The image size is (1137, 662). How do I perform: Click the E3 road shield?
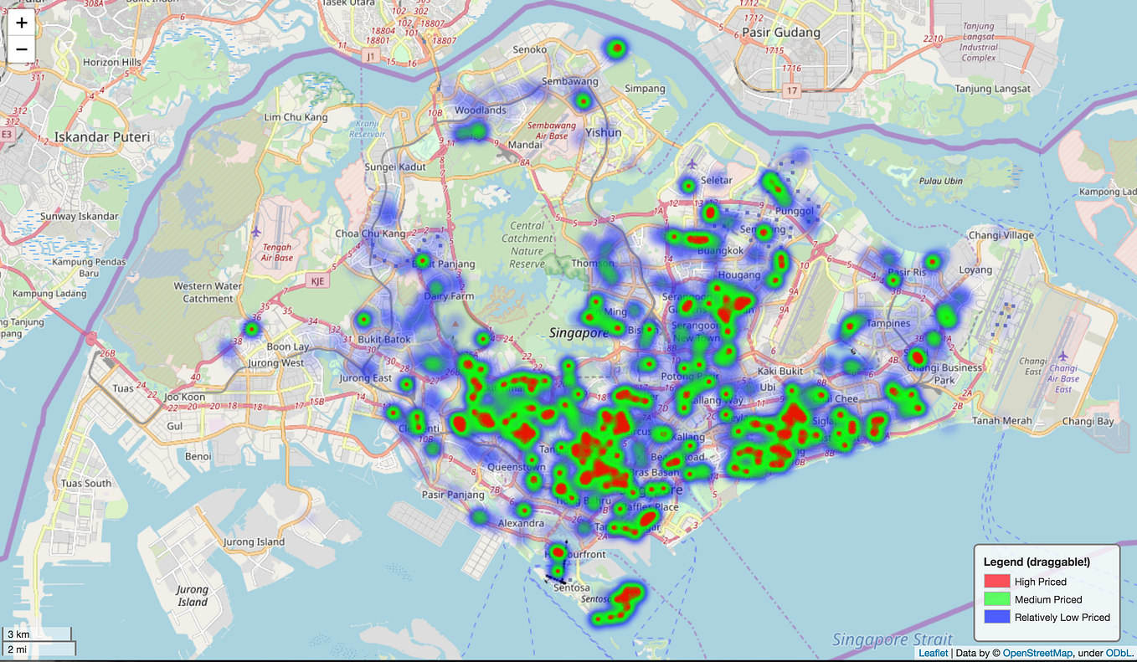[7, 134]
